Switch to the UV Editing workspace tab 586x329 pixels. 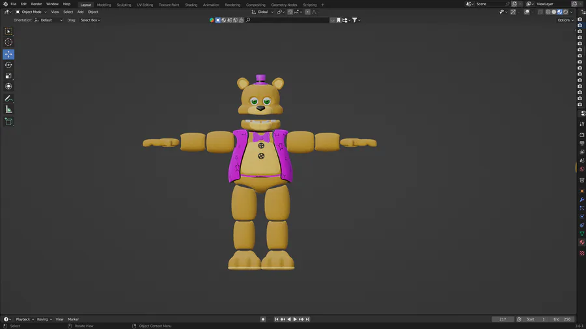pos(145,5)
